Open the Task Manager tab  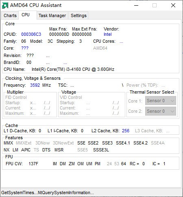pos(52,15)
